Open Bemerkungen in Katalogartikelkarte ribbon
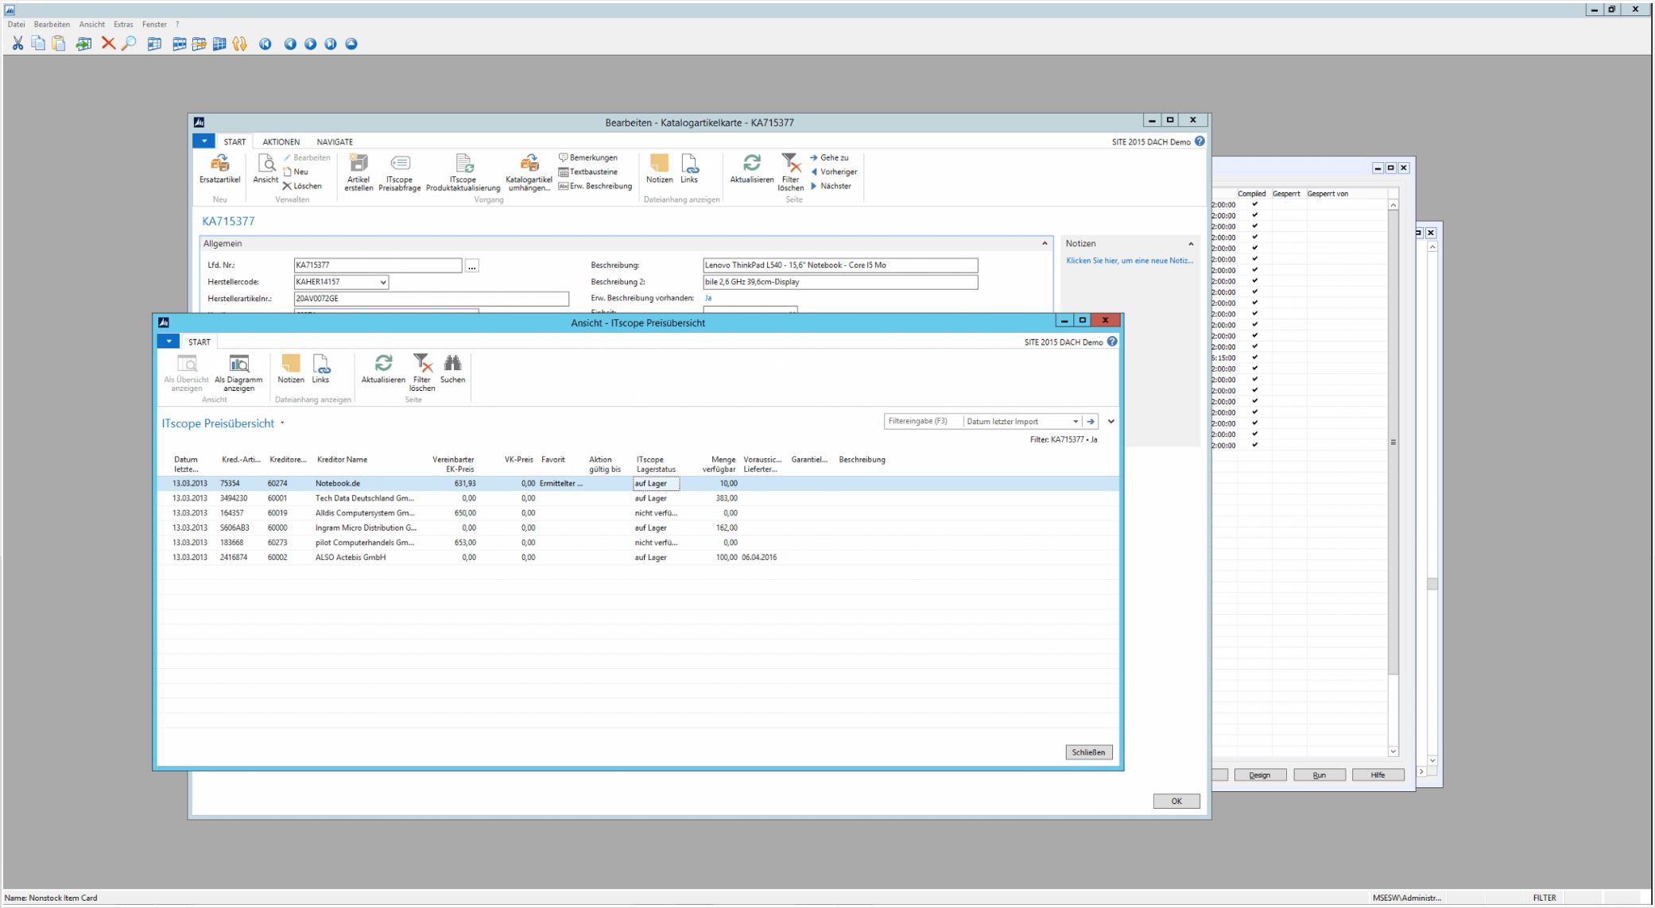This screenshot has width=1655, height=908. [588, 157]
